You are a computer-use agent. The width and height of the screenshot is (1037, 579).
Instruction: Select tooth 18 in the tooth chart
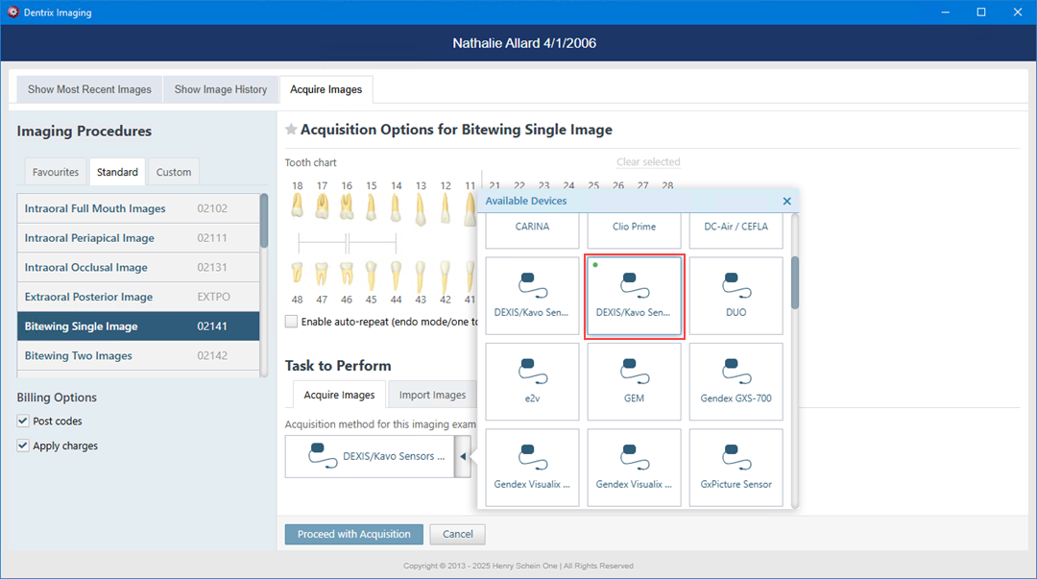tap(297, 206)
